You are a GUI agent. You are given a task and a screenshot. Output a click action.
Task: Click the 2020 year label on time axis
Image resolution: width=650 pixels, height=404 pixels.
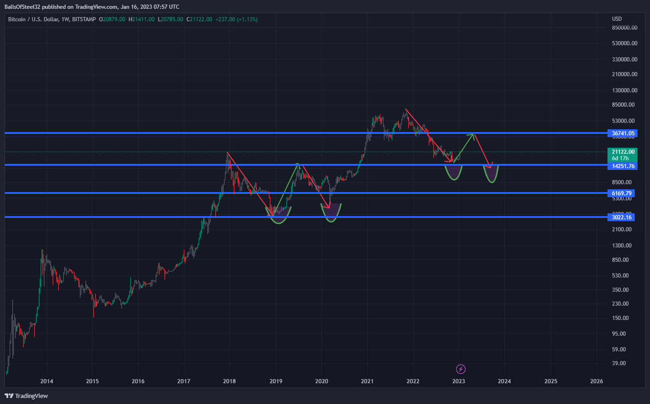[322, 381]
